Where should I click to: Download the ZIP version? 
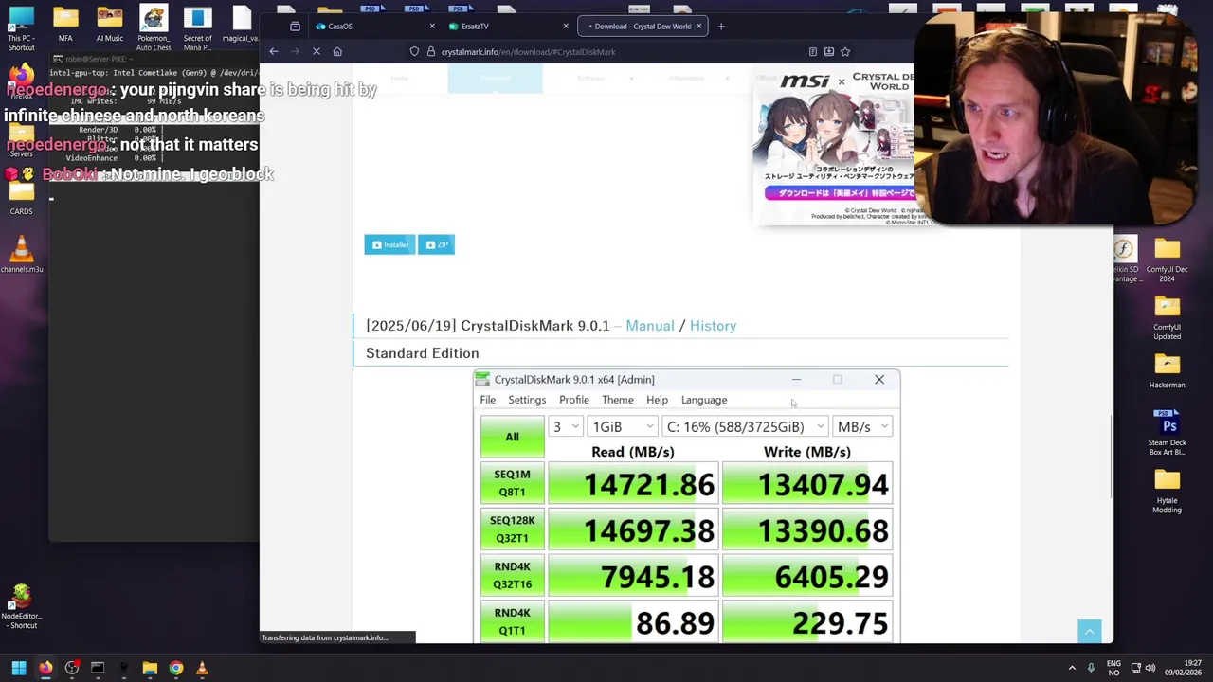point(436,245)
